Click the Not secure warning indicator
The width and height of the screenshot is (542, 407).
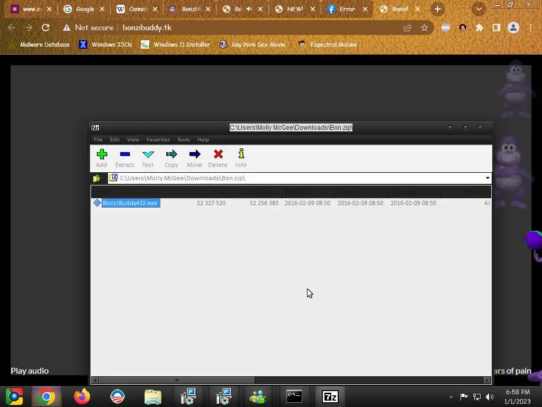88,28
